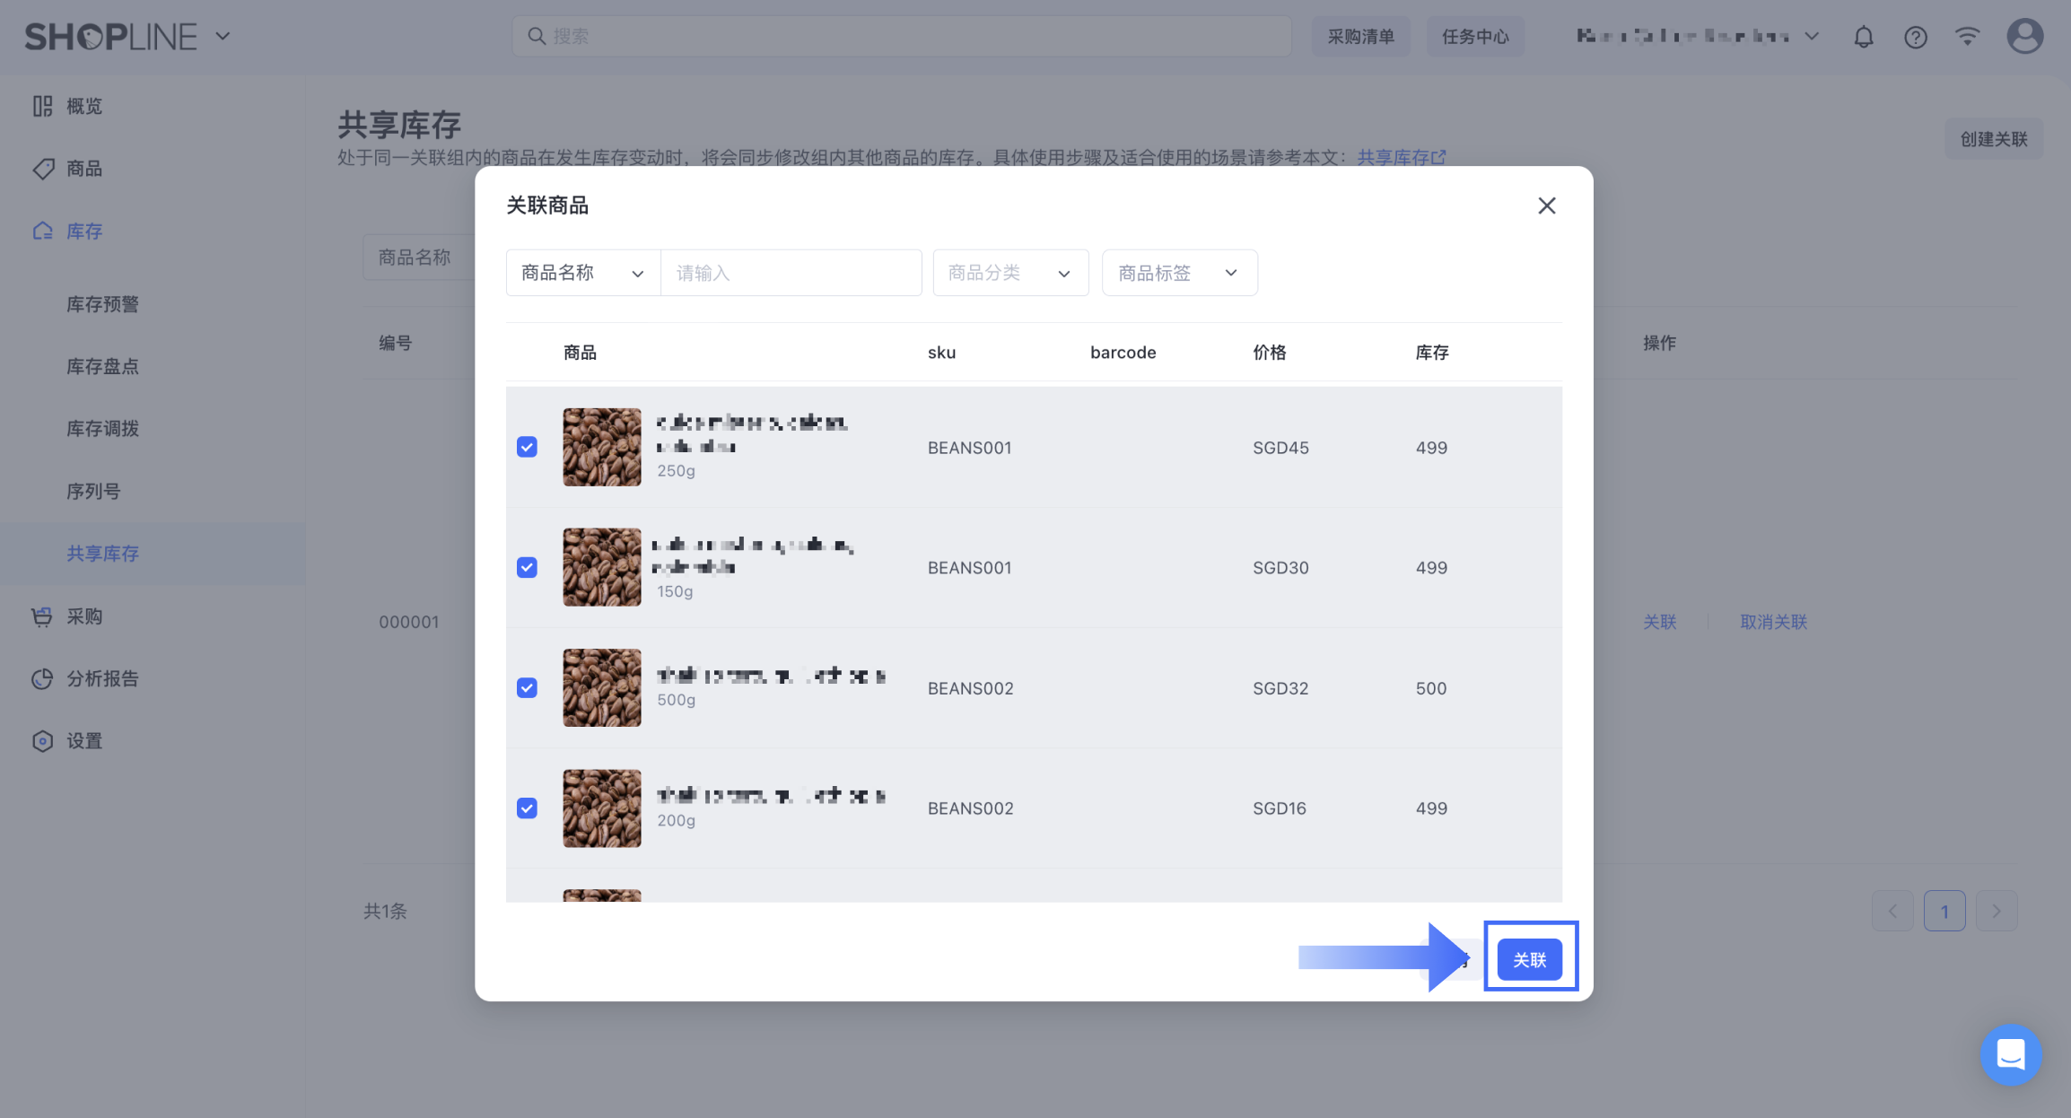Click the 采购 cart icon in sidebar

42,616
